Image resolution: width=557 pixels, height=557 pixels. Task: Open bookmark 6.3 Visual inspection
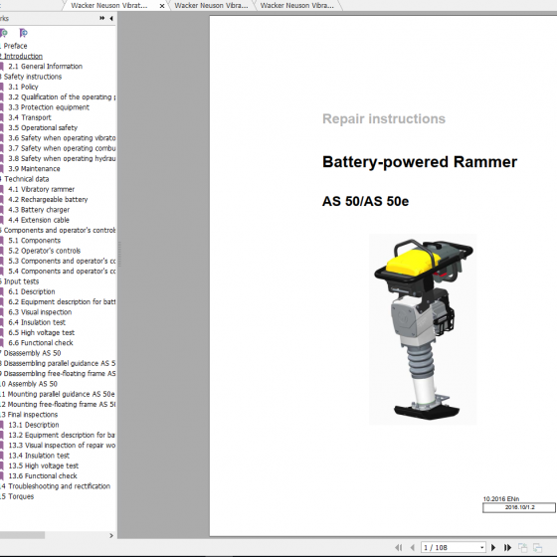click(x=40, y=312)
